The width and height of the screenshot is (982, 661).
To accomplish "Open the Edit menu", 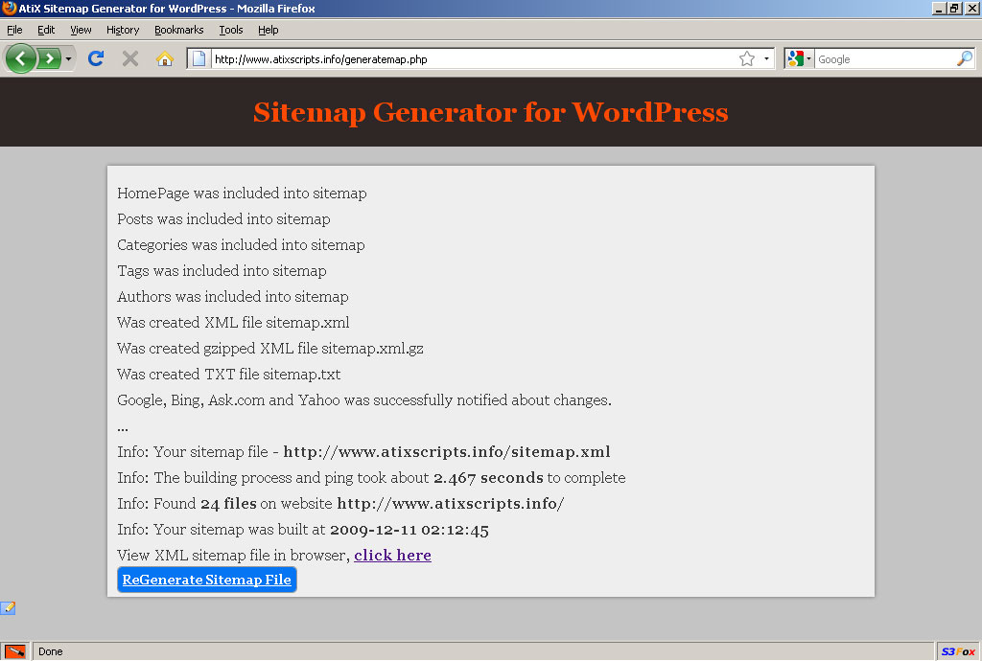I will (46, 30).
